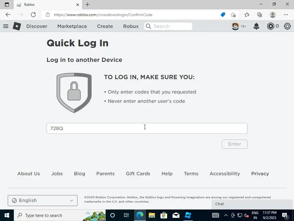Image resolution: width=294 pixels, height=221 pixels.
Task: Open browser Collections
Action: (x=260, y=15)
